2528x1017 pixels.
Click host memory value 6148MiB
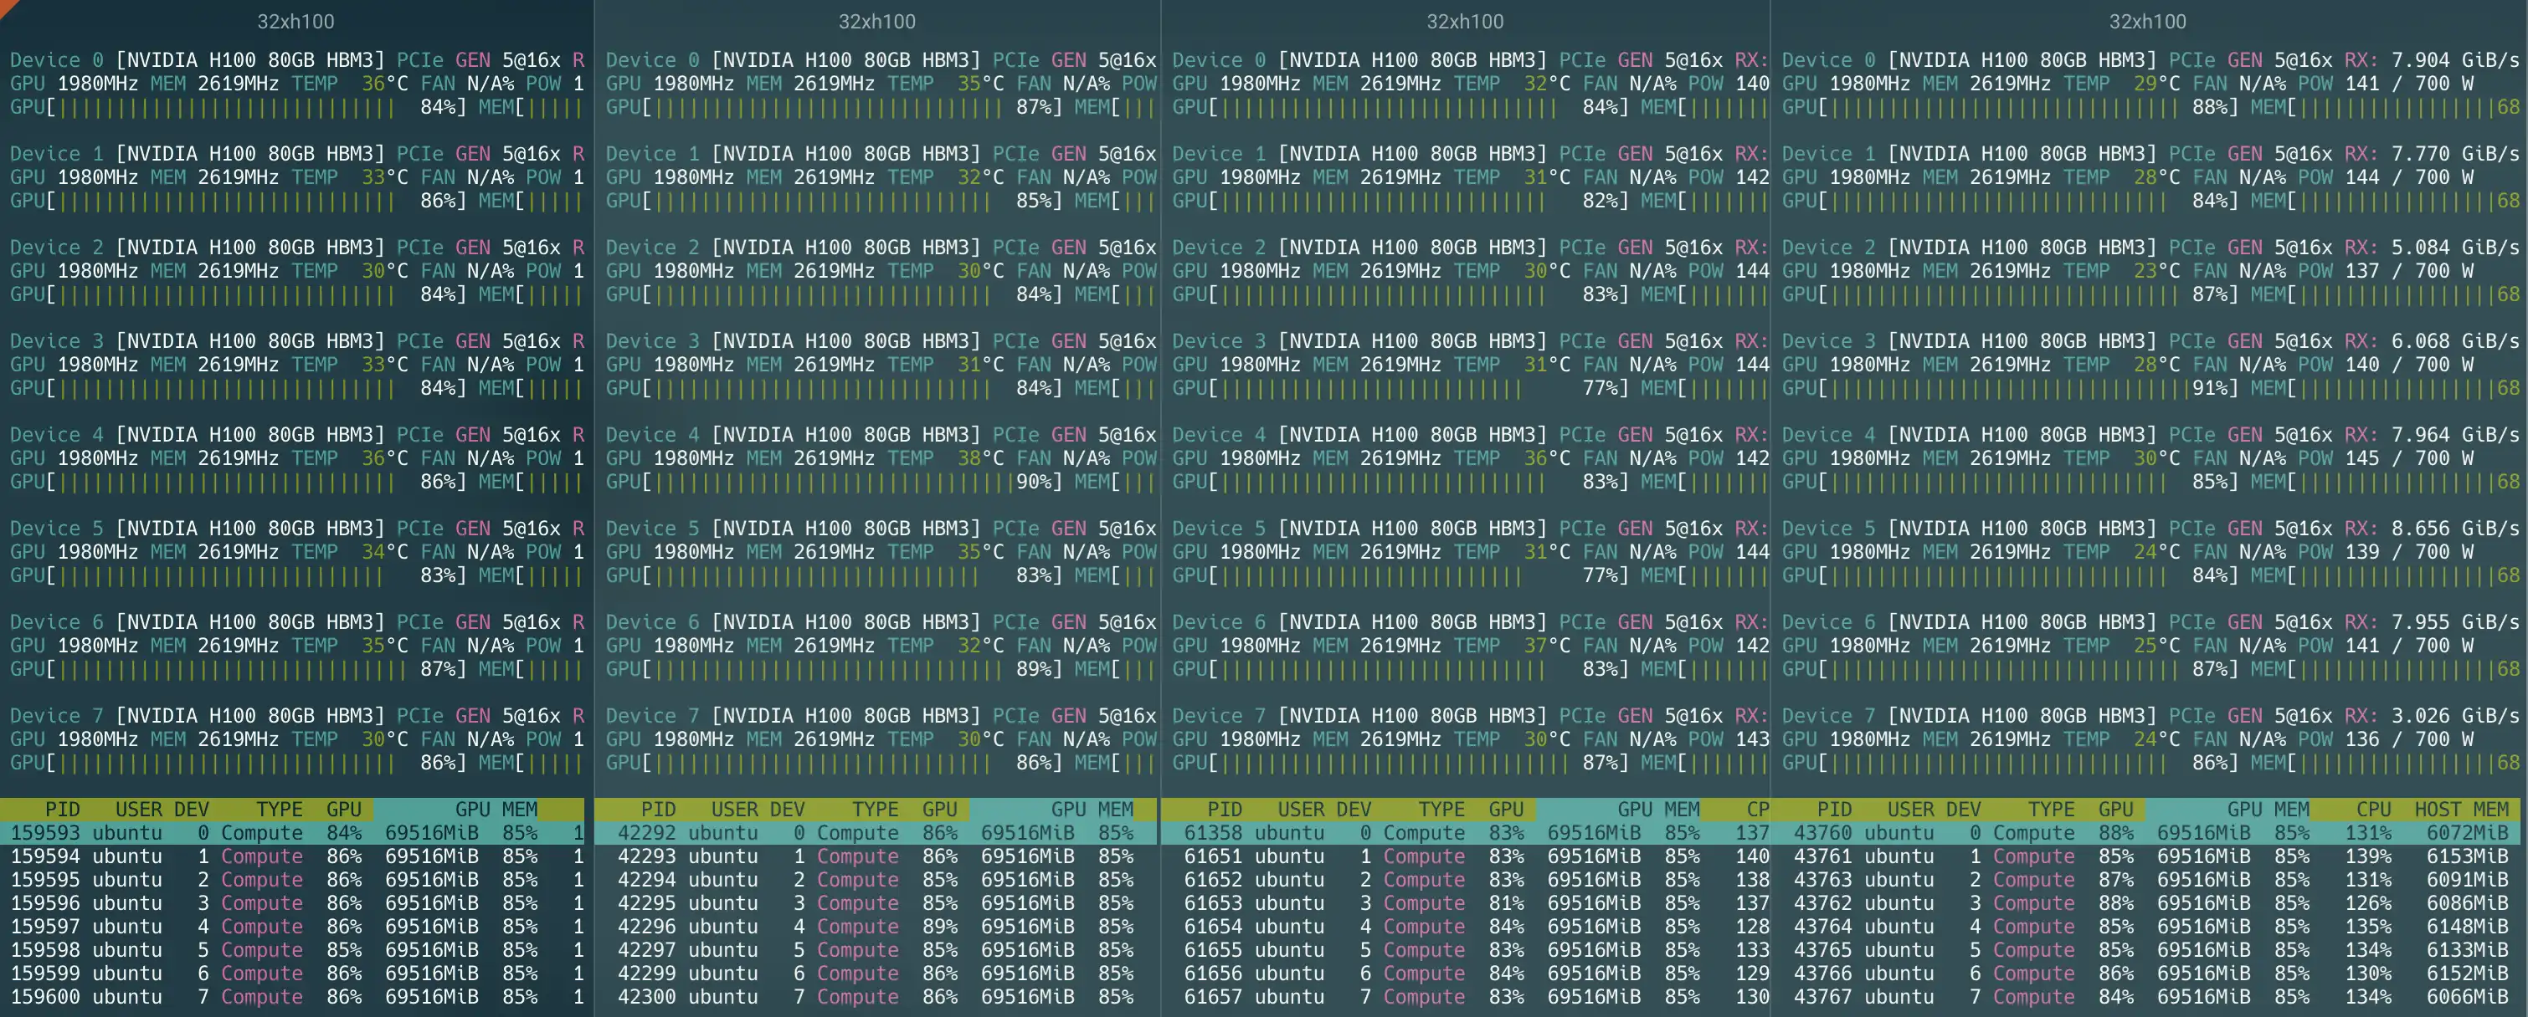click(x=2467, y=926)
